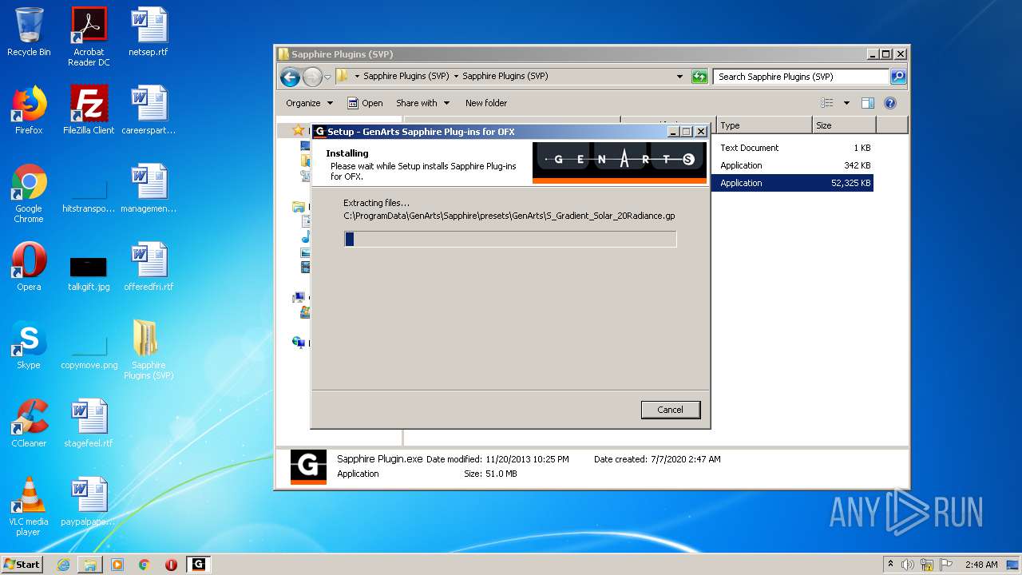The width and height of the screenshot is (1022, 575).
Task: Launch Google Chrome desktop shortcut
Action: click(x=29, y=193)
